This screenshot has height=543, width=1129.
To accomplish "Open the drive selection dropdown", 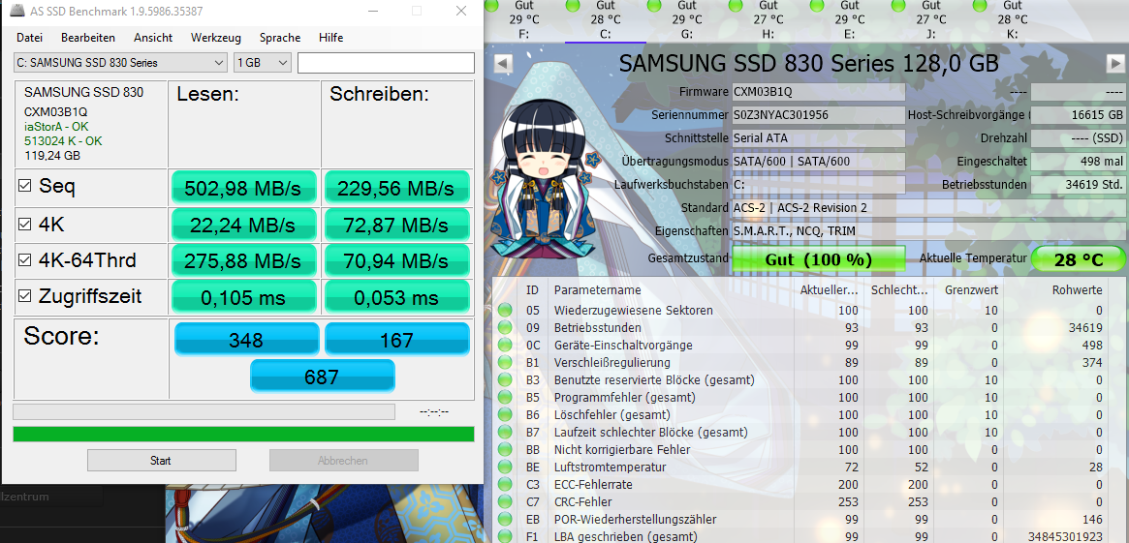I will coord(120,63).
